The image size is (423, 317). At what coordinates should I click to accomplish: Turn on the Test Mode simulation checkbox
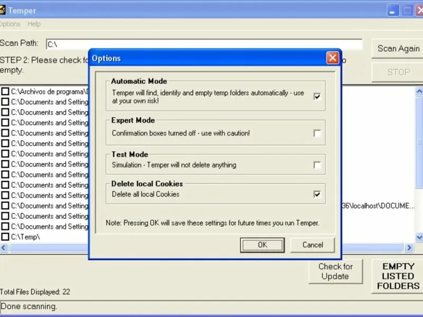[x=317, y=165]
